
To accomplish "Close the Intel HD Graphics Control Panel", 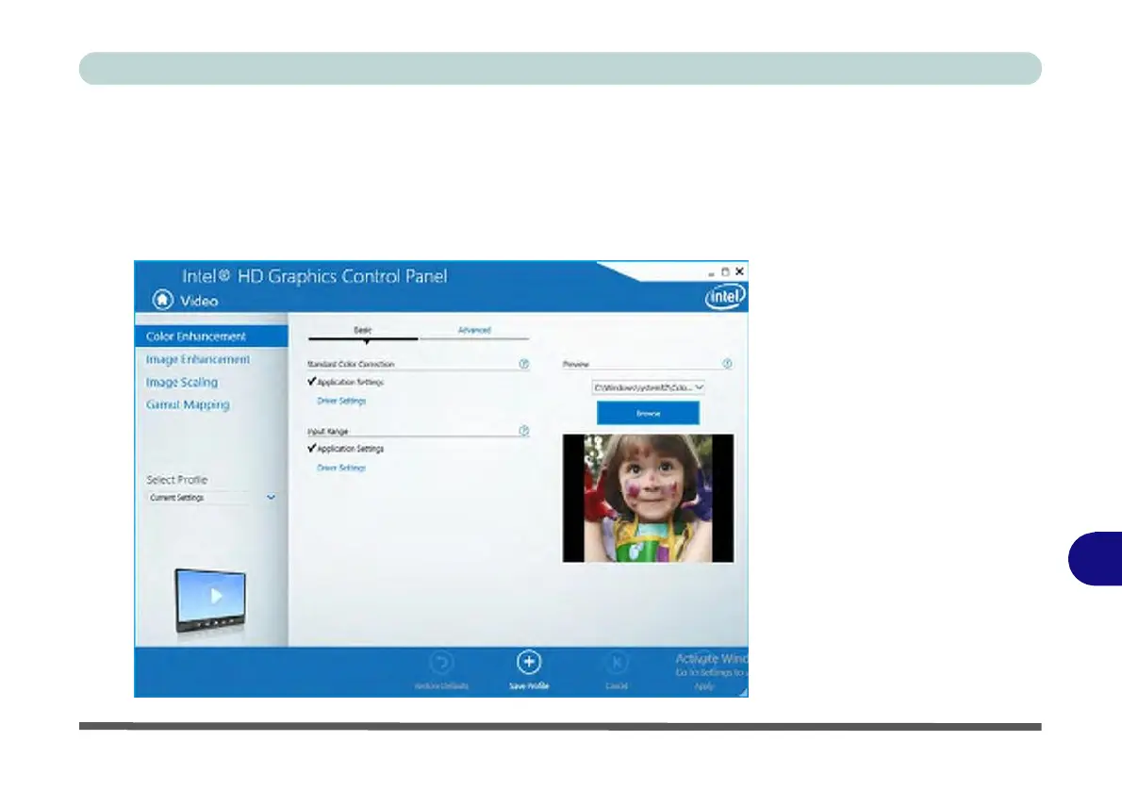I will click(739, 272).
